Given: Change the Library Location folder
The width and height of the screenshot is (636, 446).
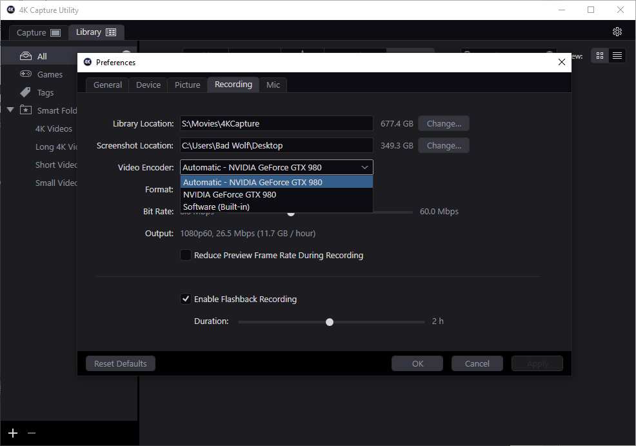Looking at the screenshot, I should [444, 123].
